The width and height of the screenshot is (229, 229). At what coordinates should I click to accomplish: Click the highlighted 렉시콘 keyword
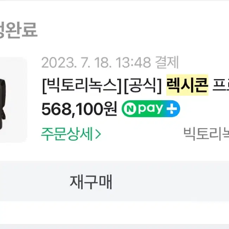(x=187, y=85)
